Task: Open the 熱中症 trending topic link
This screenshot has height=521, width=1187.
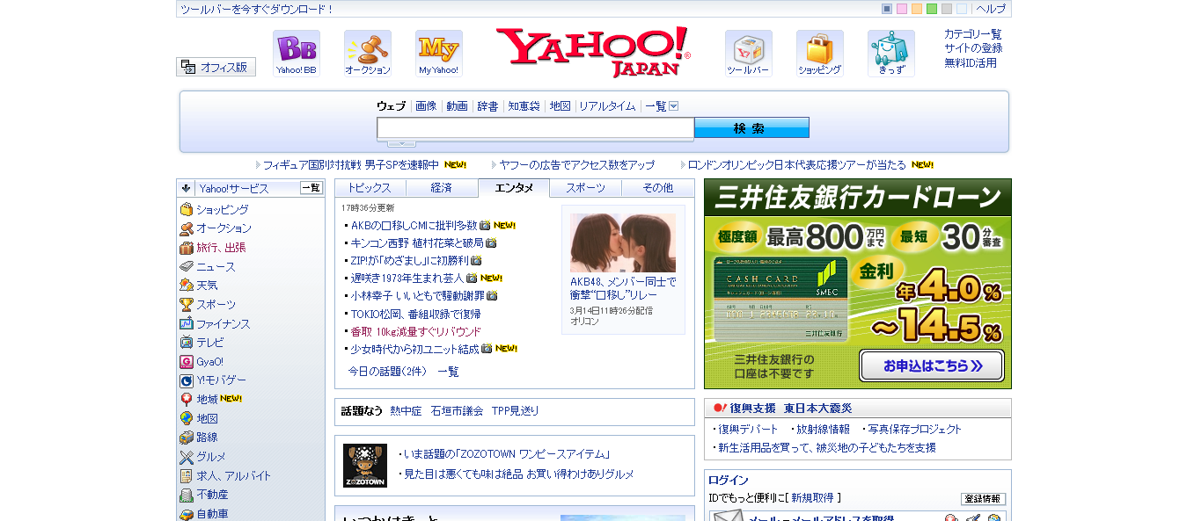Action: pyautogui.click(x=406, y=410)
